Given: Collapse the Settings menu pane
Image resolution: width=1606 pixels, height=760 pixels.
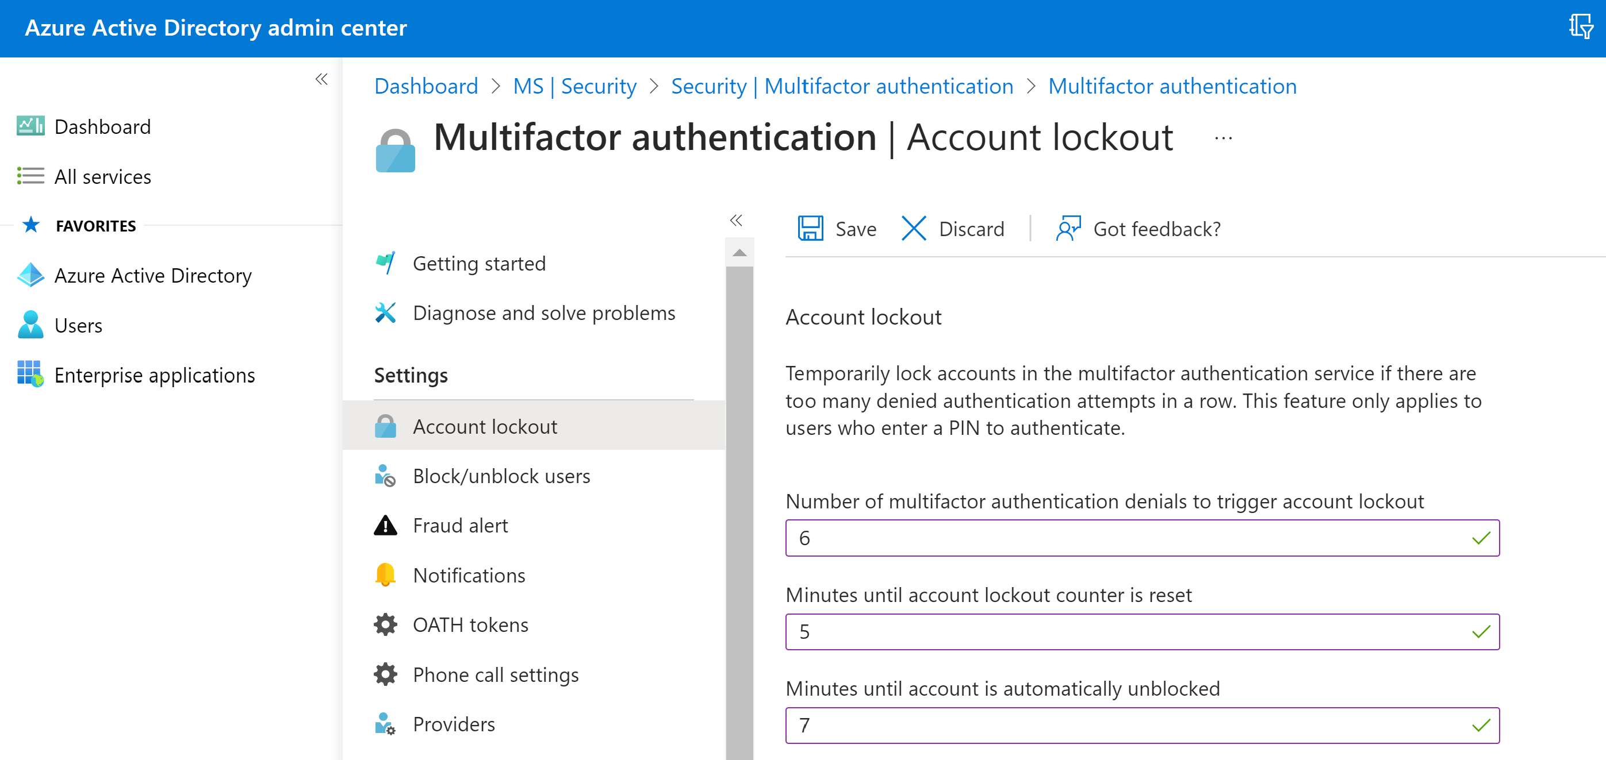Looking at the screenshot, I should coord(736,221).
